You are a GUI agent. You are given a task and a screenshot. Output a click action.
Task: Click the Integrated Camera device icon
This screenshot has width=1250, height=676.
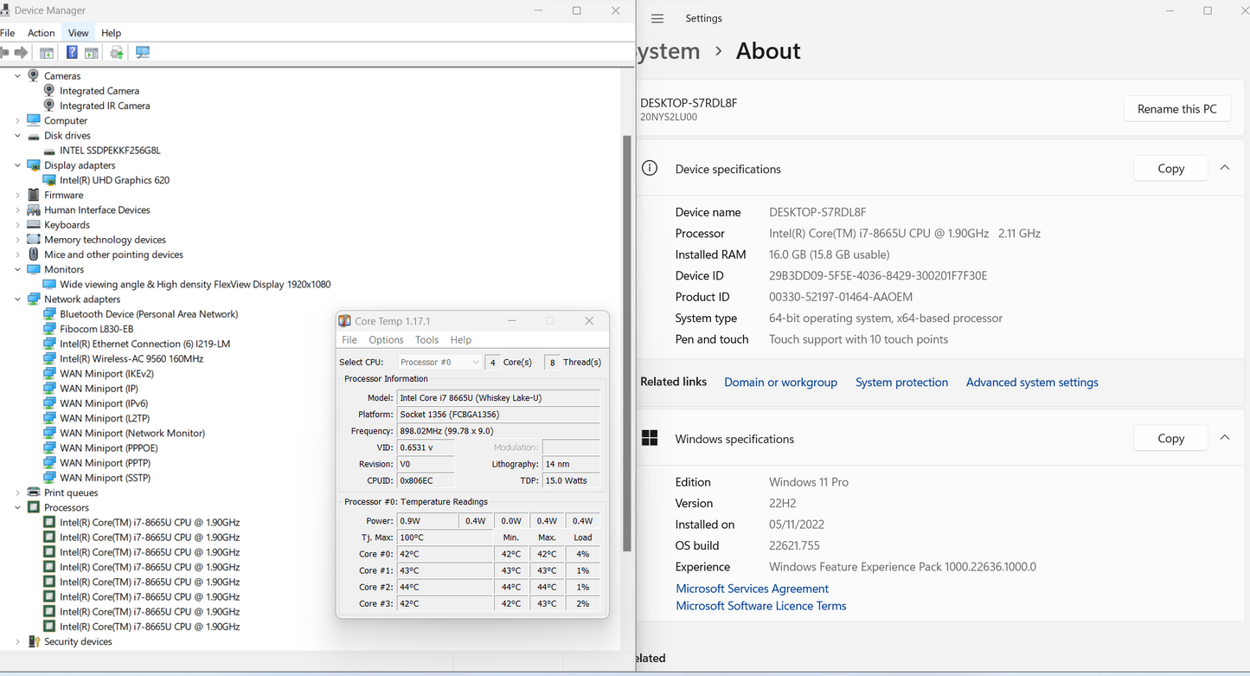point(49,90)
